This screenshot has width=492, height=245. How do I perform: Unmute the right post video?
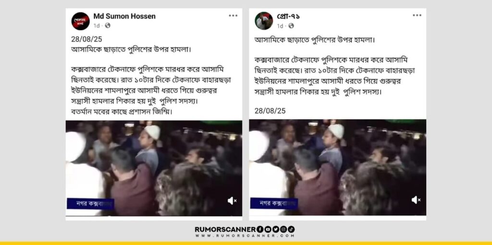pos(416,199)
